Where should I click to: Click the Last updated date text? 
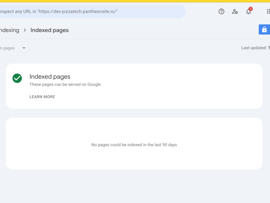tap(255, 48)
